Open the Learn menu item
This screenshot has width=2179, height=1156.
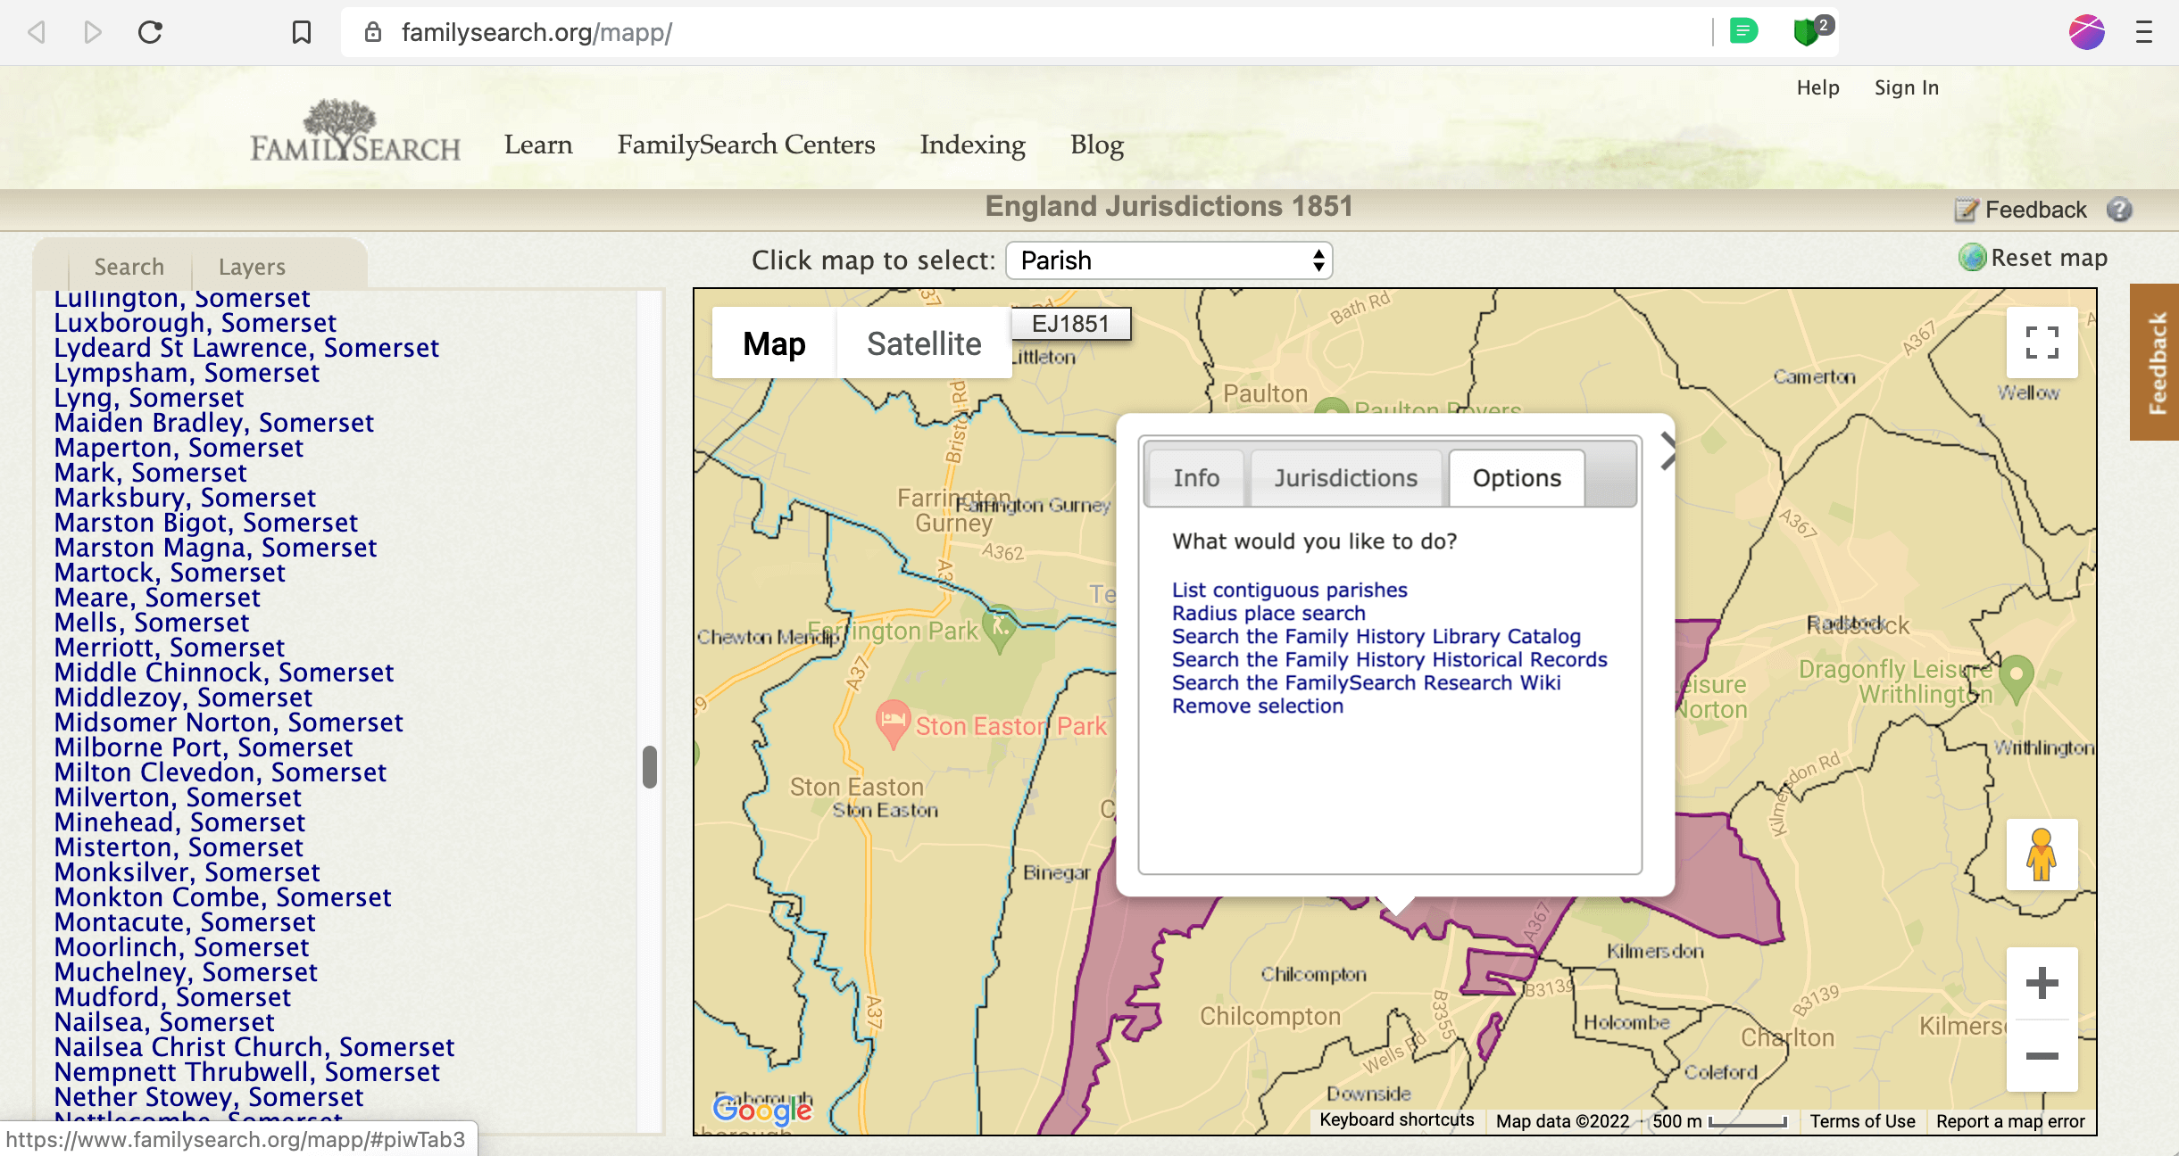[x=538, y=144]
